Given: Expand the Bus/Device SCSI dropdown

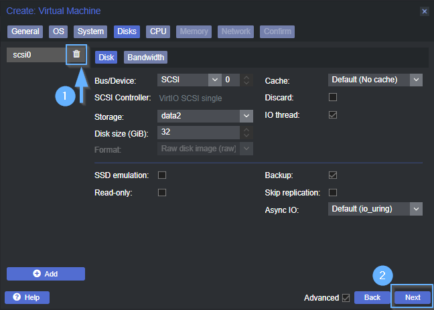Looking at the screenshot, I should pos(214,80).
